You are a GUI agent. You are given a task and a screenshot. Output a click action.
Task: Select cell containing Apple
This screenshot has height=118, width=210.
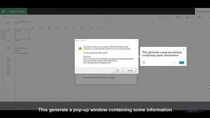pos(22,43)
